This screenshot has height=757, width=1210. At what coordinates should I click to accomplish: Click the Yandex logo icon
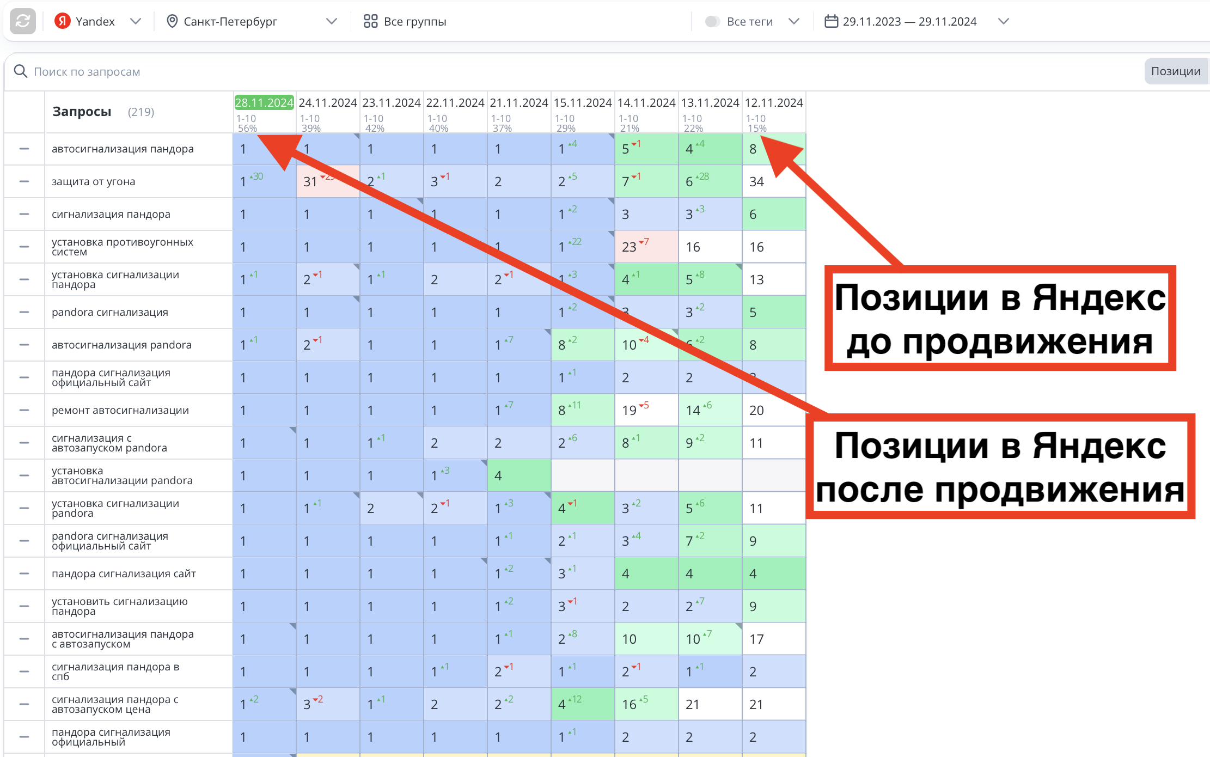(63, 21)
